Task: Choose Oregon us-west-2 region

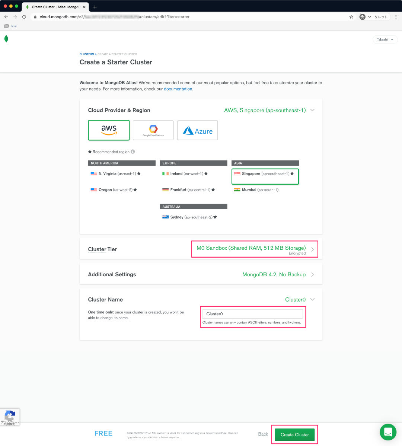Action: pos(114,190)
